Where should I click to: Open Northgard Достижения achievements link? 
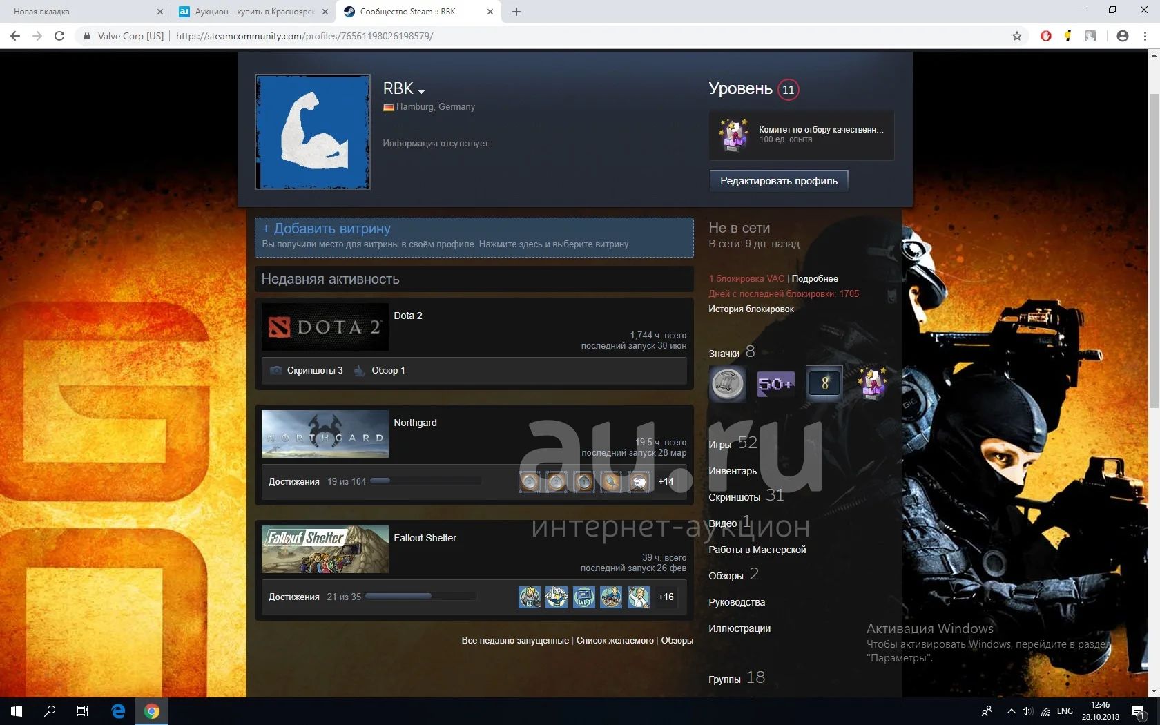click(293, 482)
